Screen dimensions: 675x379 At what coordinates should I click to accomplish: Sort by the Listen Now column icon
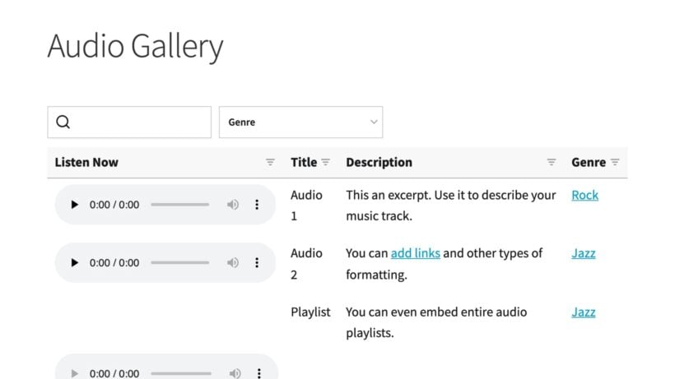coord(270,162)
